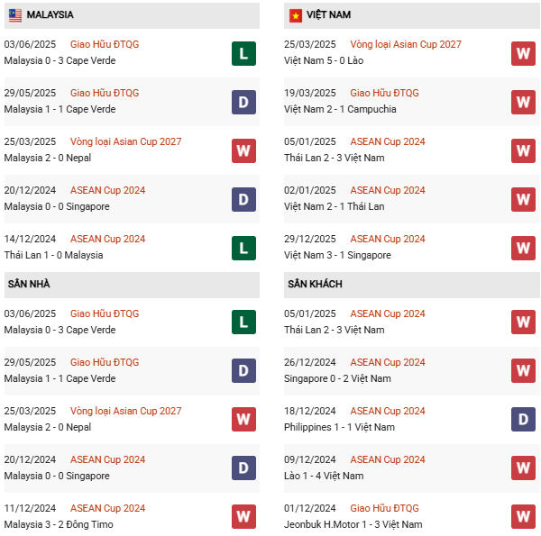Viewport: 541px width, 536px height.
Task: Open Giao Hữu ĐTQG link dated 19/03/2025
Action: [x=384, y=93]
